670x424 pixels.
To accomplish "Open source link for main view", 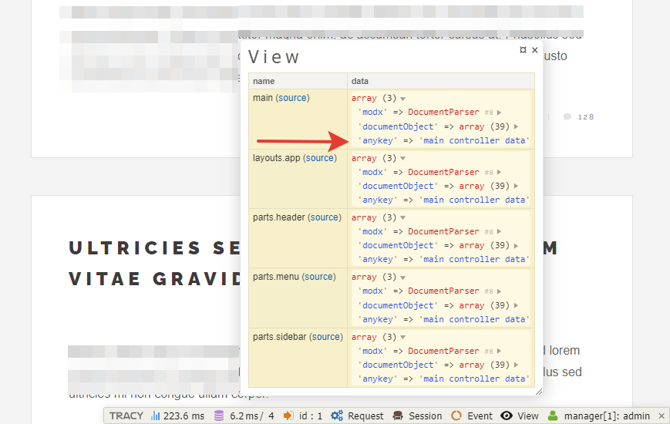I will pyautogui.click(x=292, y=98).
